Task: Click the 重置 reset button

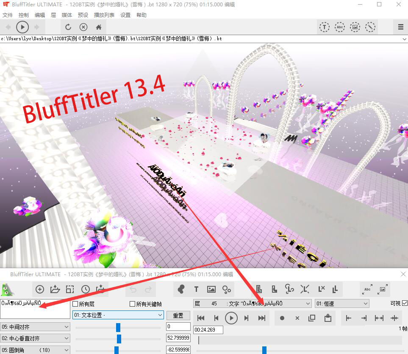Action: click(x=178, y=316)
